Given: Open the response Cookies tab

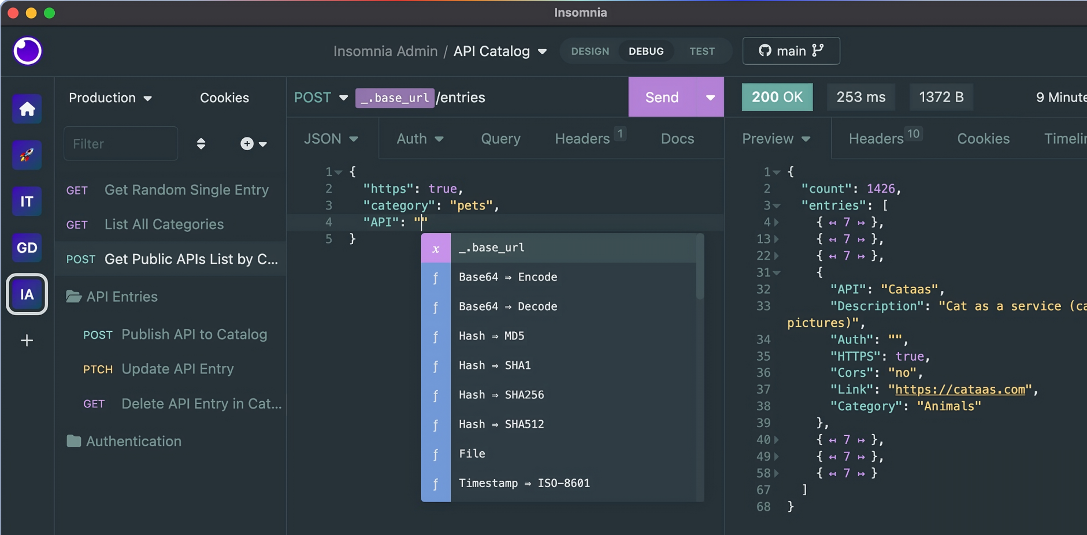Looking at the screenshot, I should pos(983,139).
